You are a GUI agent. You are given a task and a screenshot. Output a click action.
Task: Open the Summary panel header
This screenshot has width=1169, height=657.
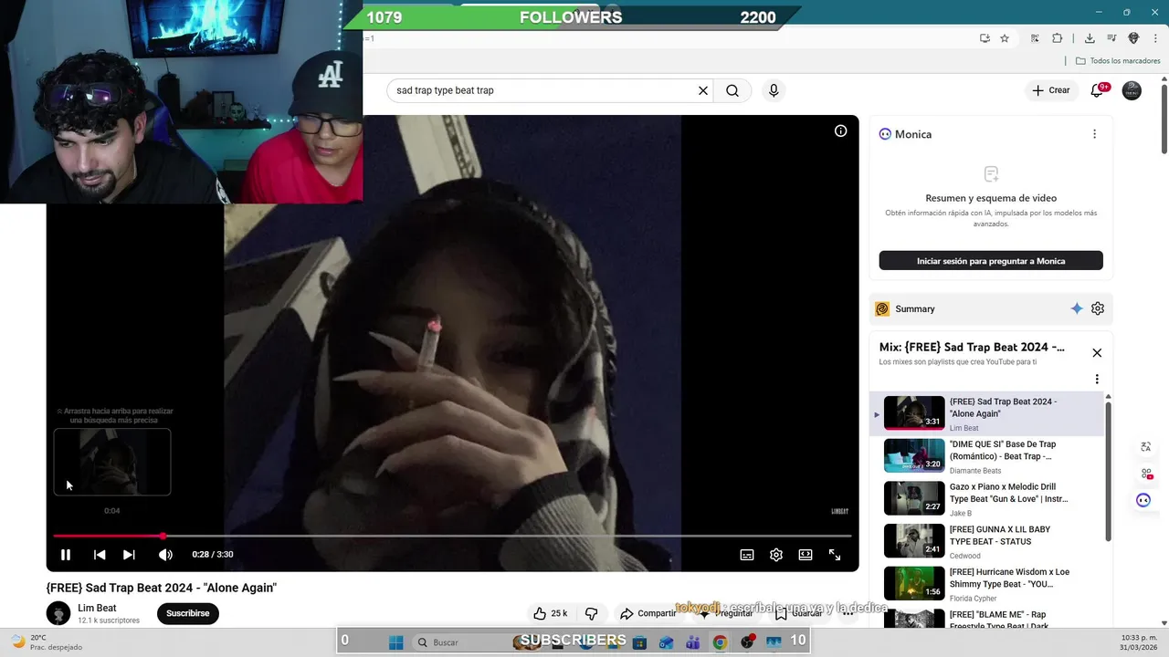coord(991,308)
